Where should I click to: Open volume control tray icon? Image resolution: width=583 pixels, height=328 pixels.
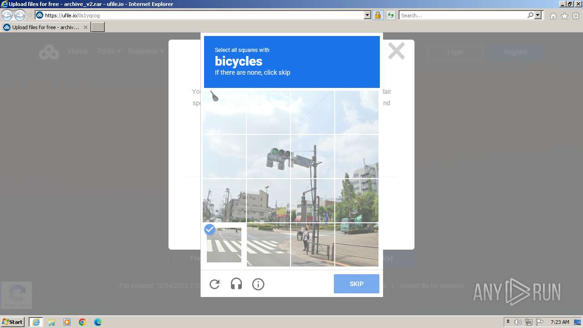(518, 322)
